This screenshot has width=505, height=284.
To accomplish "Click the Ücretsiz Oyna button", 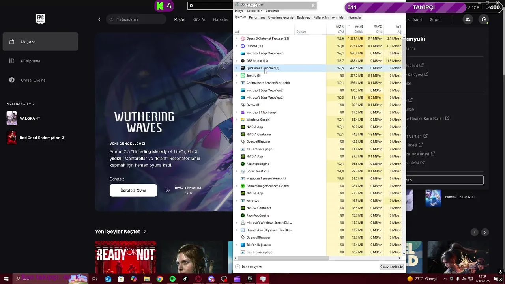I will (x=133, y=190).
